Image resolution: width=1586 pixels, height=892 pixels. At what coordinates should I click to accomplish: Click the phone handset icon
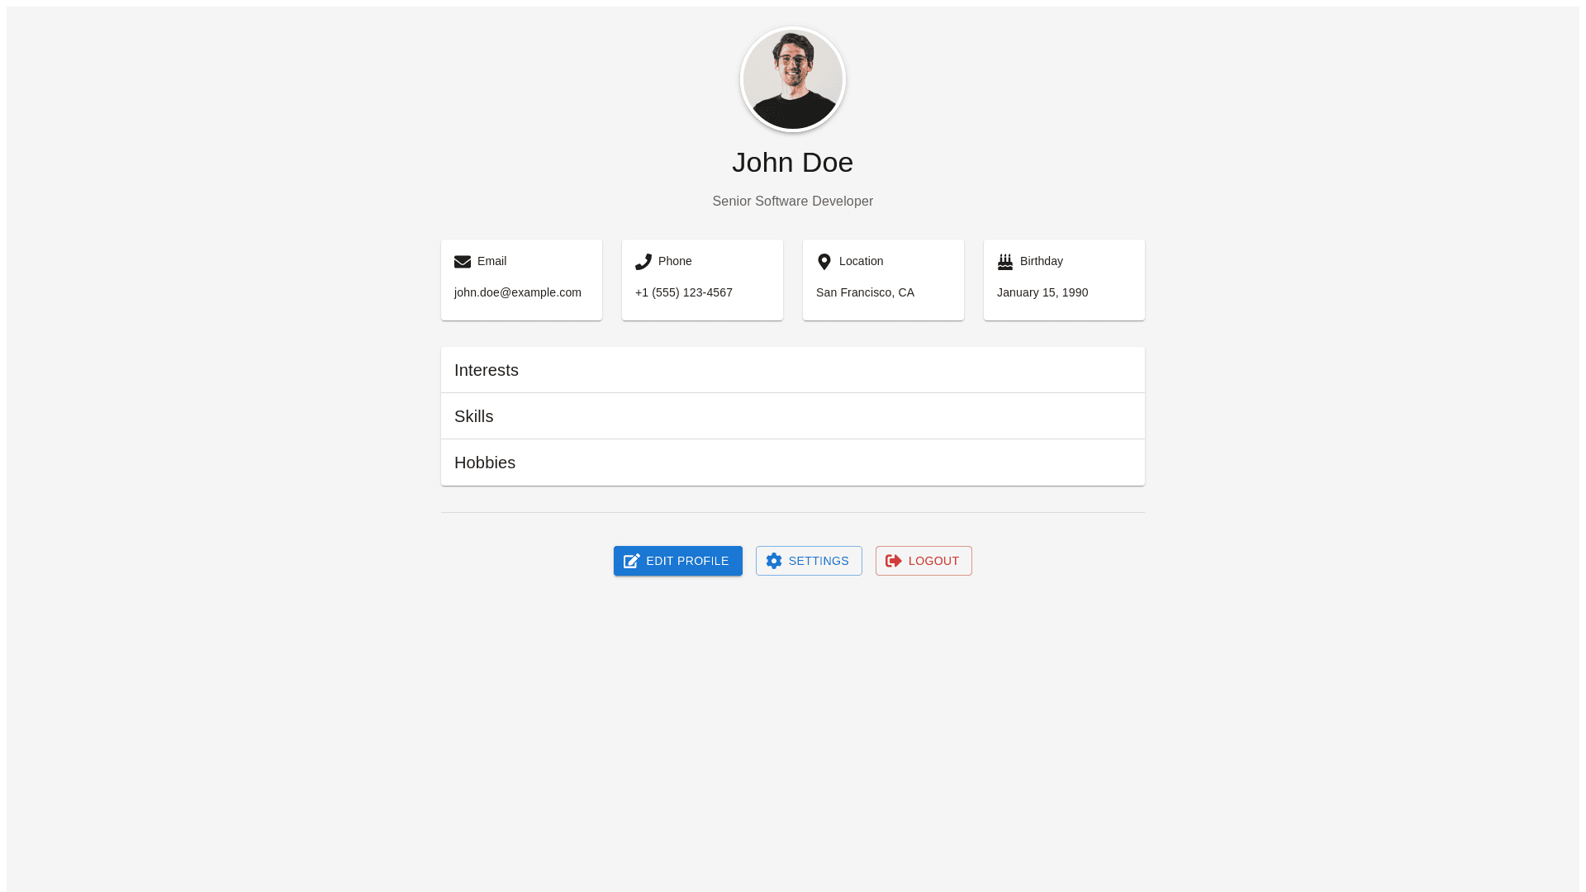(x=643, y=262)
